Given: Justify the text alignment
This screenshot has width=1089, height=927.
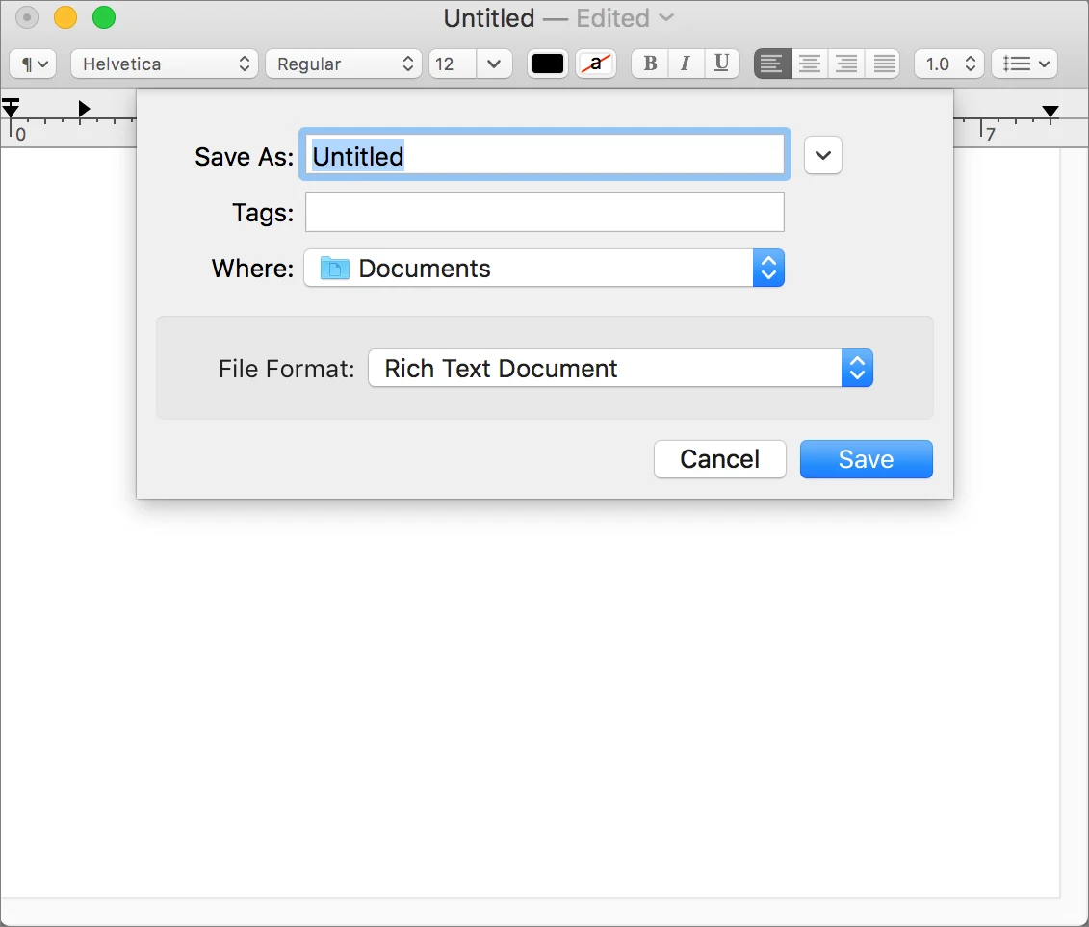Looking at the screenshot, I should 883,64.
